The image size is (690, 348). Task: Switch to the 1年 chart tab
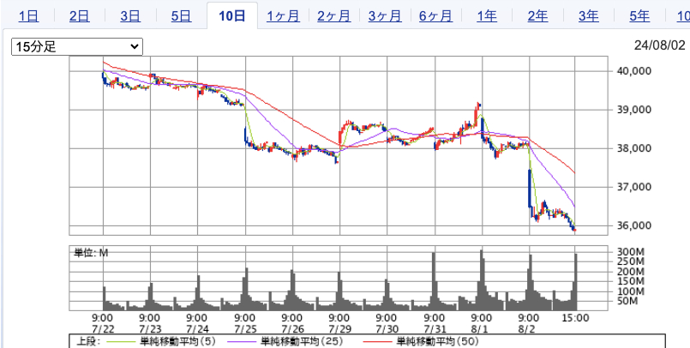click(x=487, y=17)
